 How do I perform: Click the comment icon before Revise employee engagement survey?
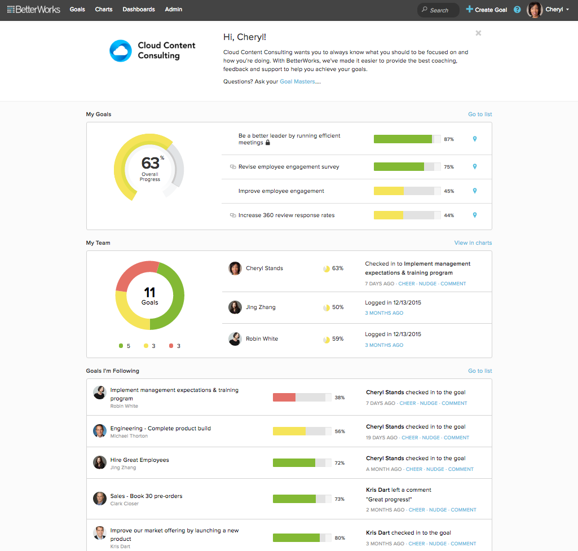[x=233, y=166]
